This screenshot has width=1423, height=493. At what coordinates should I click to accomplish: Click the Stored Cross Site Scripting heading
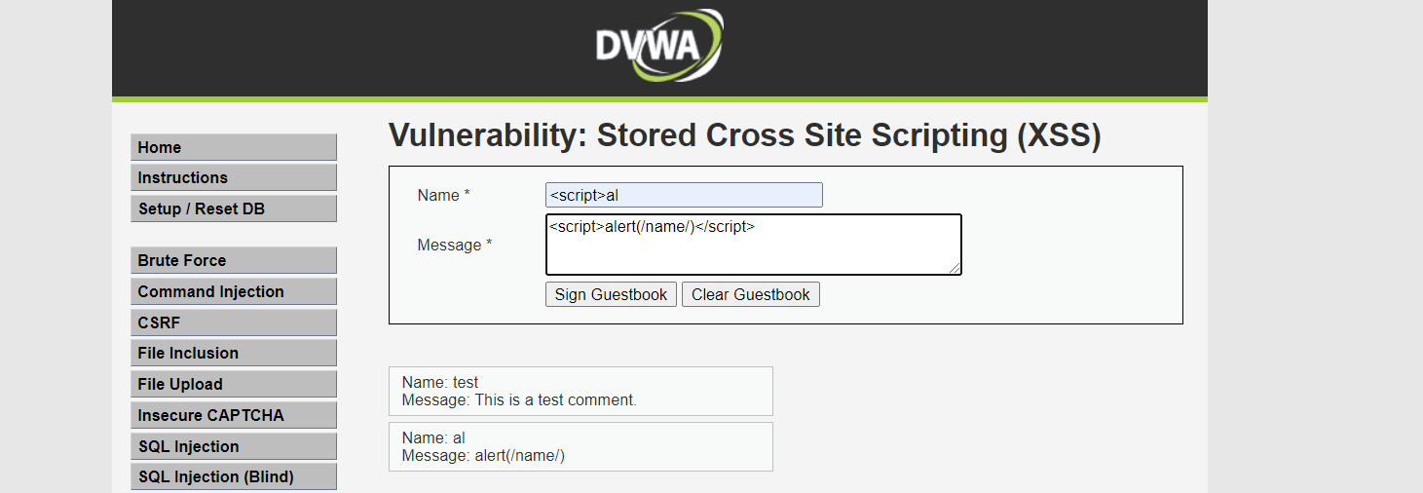[744, 135]
